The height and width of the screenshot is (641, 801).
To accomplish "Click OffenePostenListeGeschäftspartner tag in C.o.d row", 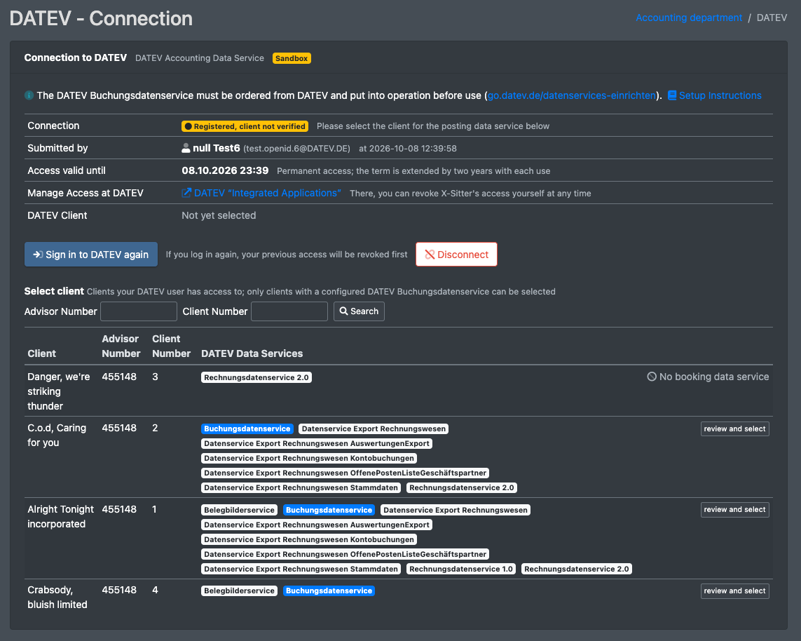I will point(345,473).
